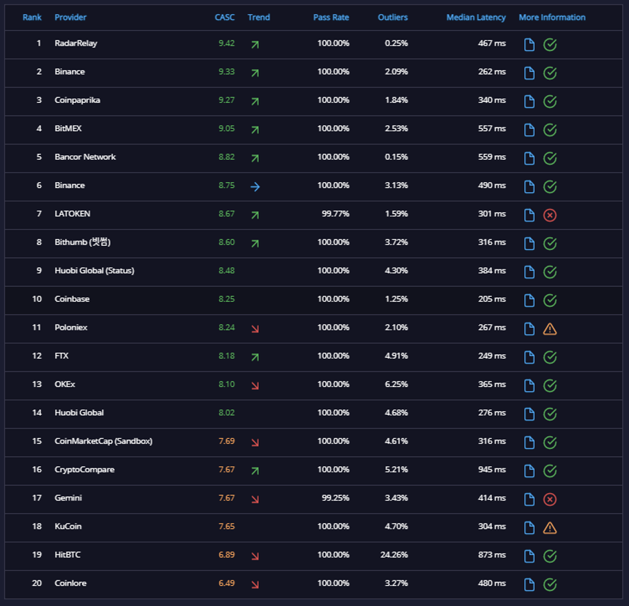
Task: Open Coinpaprika's document icon
Action: (x=529, y=101)
